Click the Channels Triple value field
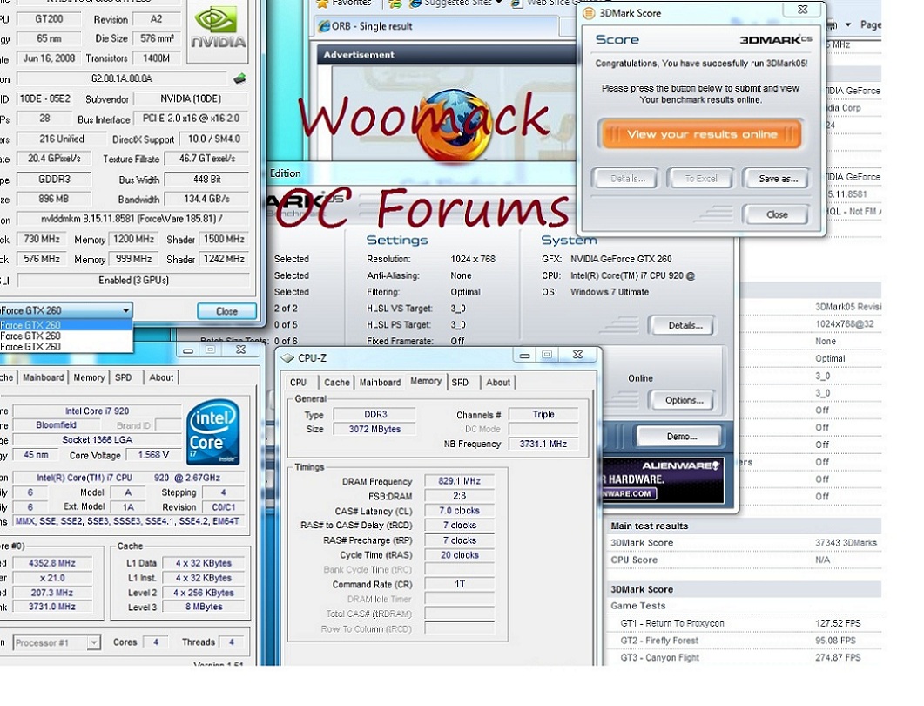 point(543,415)
